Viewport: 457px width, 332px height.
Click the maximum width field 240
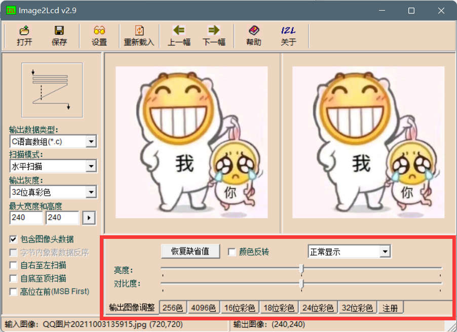pyautogui.click(x=26, y=218)
